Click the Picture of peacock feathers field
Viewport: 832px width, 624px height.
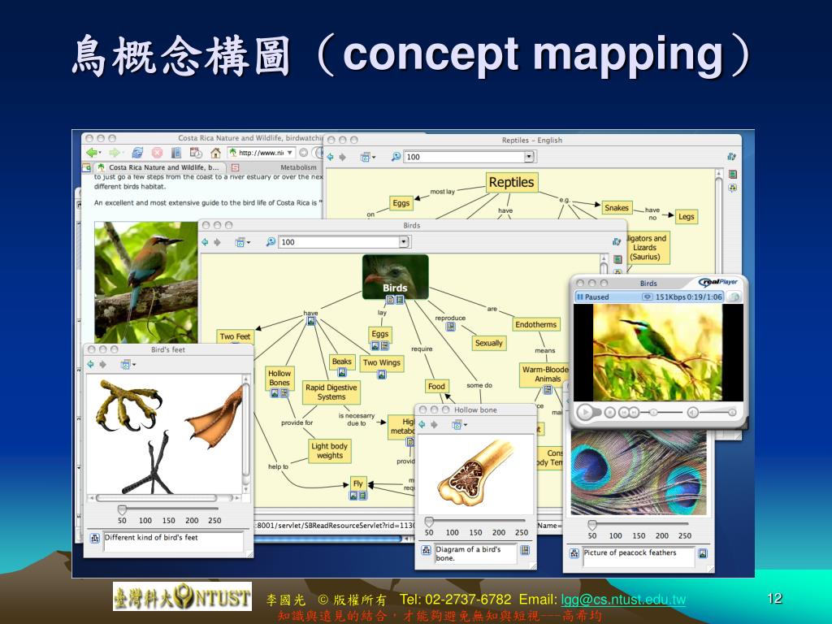(x=639, y=557)
